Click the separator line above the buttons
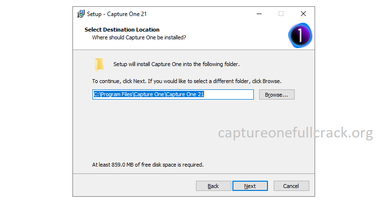The width and height of the screenshot is (389, 205). [x=194, y=173]
